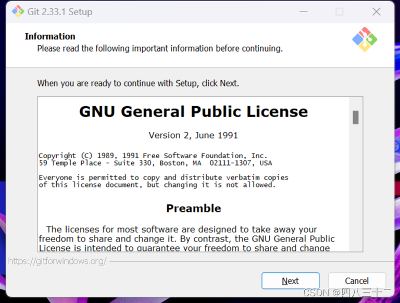This screenshot has width=400, height=303.
Task: Click 'The licenses for most software' paragraph line
Action: coord(181,229)
